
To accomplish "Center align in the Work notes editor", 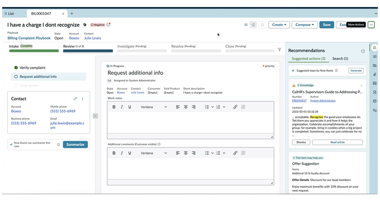I will click(x=186, y=107).
